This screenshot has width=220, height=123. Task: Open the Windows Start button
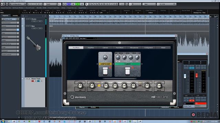tap(3, 122)
